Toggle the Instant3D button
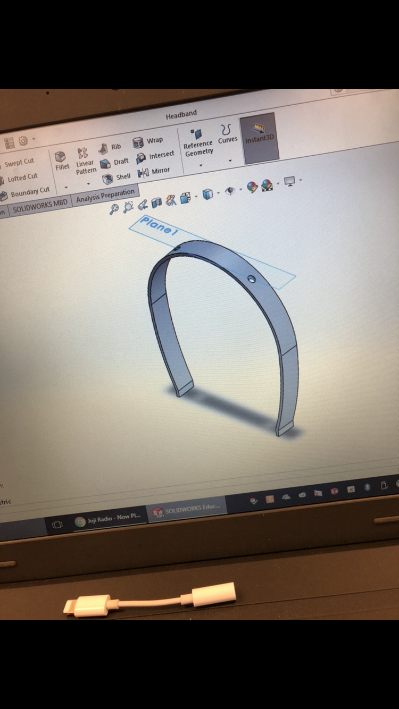399x709 pixels. (260, 138)
